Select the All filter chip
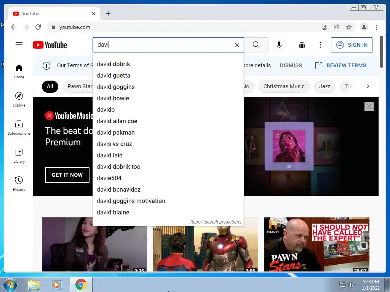Viewport: 390px width, 292px height. (50, 87)
